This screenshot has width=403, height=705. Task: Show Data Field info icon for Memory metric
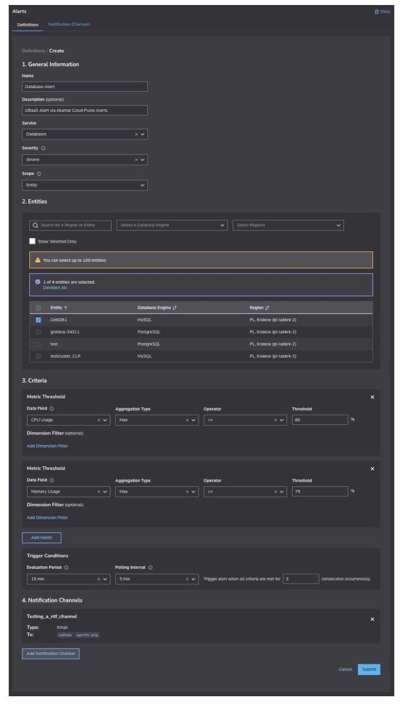(x=52, y=480)
